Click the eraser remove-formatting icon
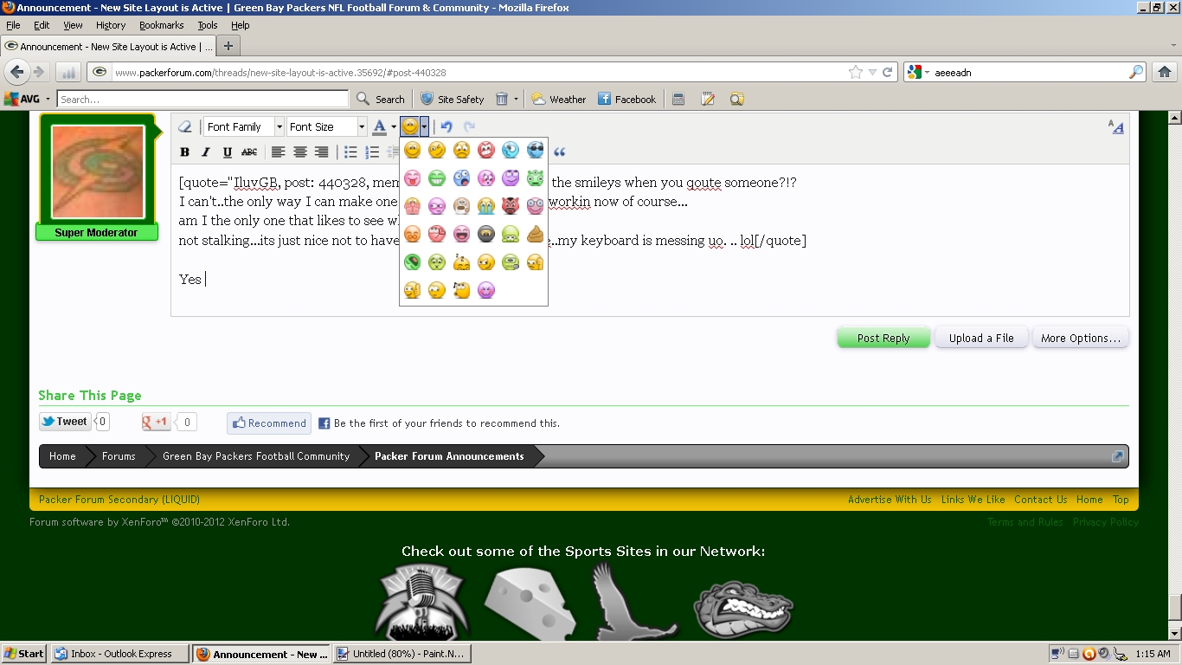The image size is (1182, 665). tap(184, 126)
